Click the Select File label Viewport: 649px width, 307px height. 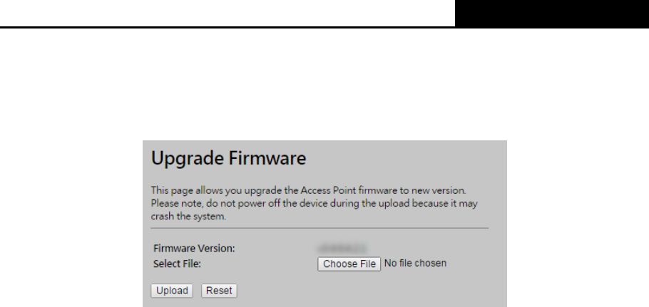[x=177, y=264]
